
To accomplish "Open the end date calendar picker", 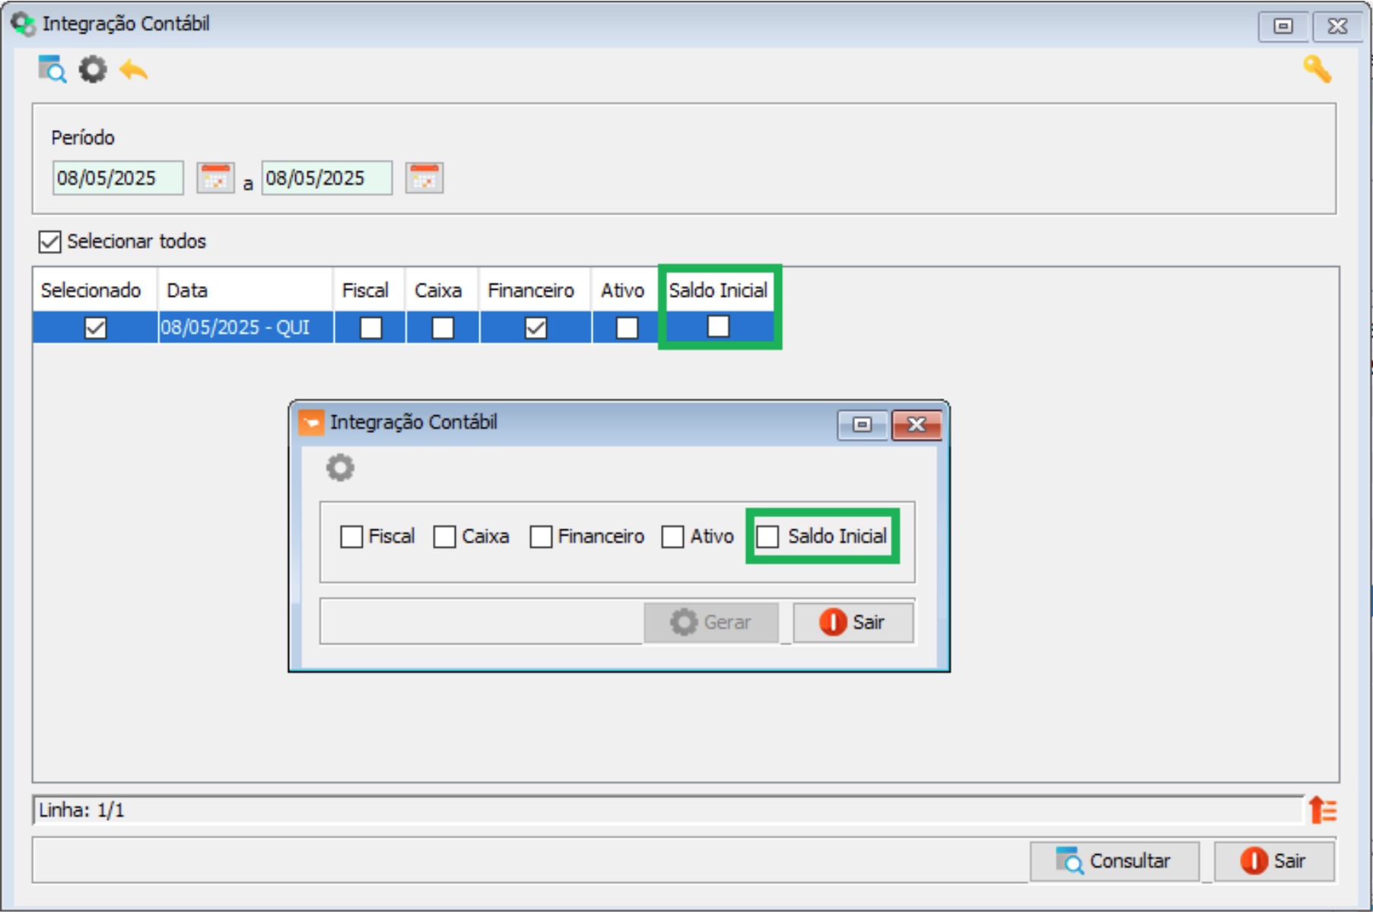I will coord(424,178).
